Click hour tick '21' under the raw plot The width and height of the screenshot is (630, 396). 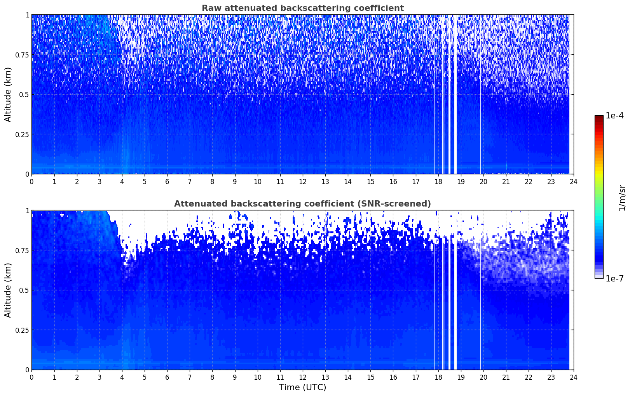(506, 181)
